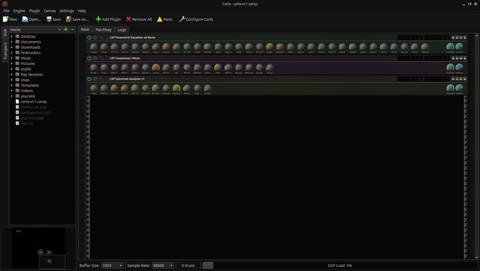Click Carla application icon in title bar
This screenshot has height=271, width=480.
[5, 4]
